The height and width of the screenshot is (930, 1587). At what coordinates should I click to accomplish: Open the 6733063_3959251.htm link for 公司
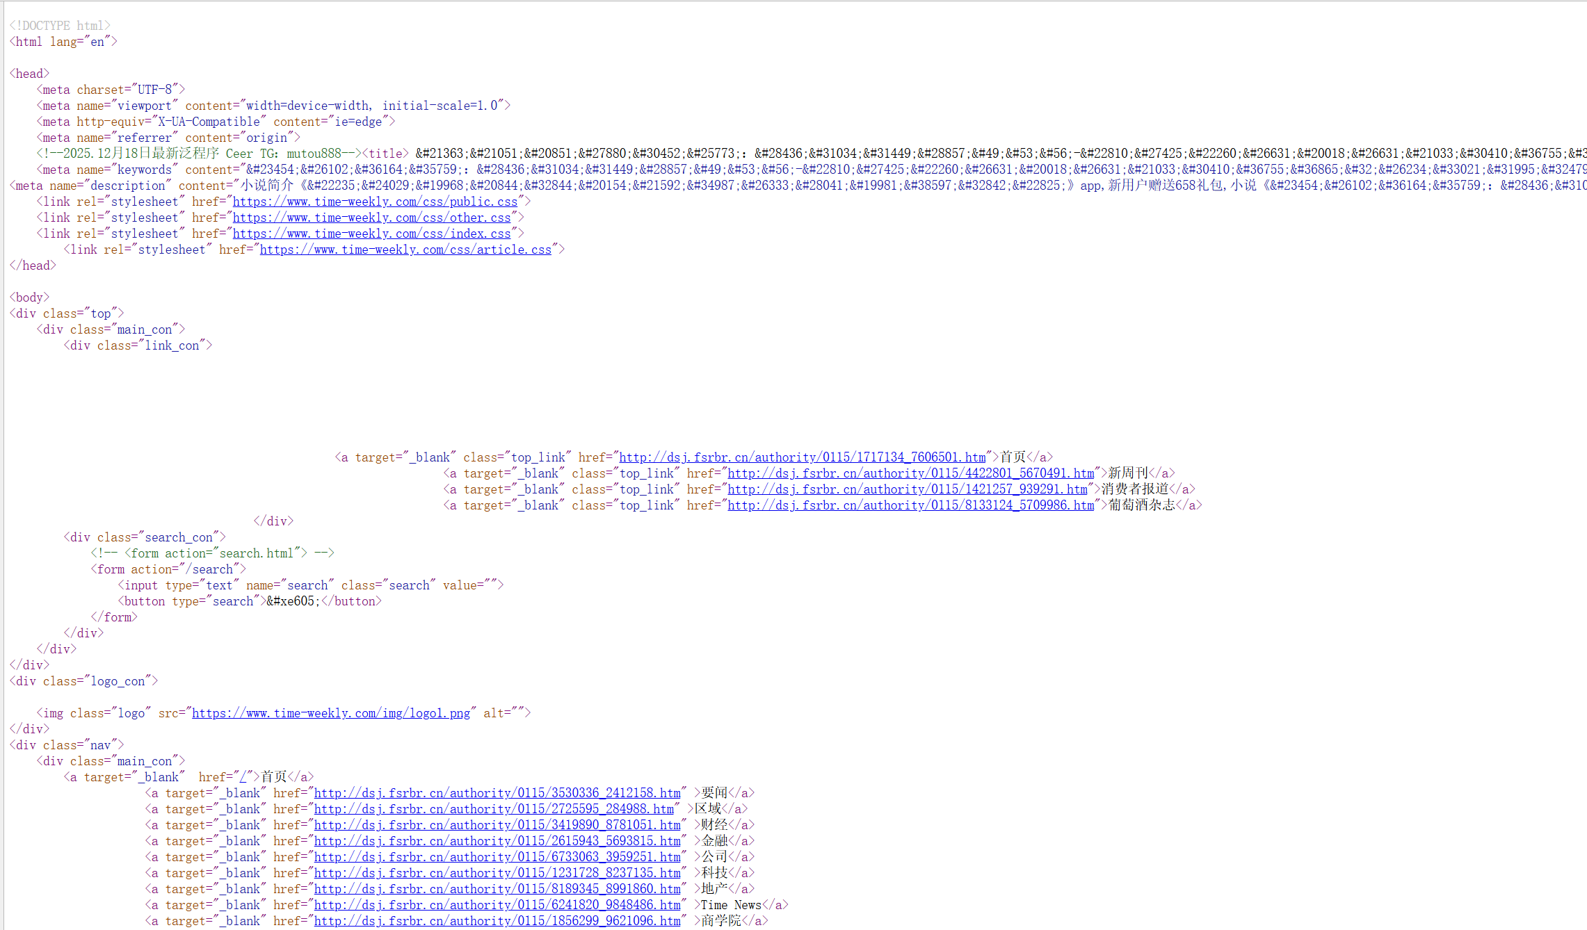pyautogui.click(x=497, y=857)
